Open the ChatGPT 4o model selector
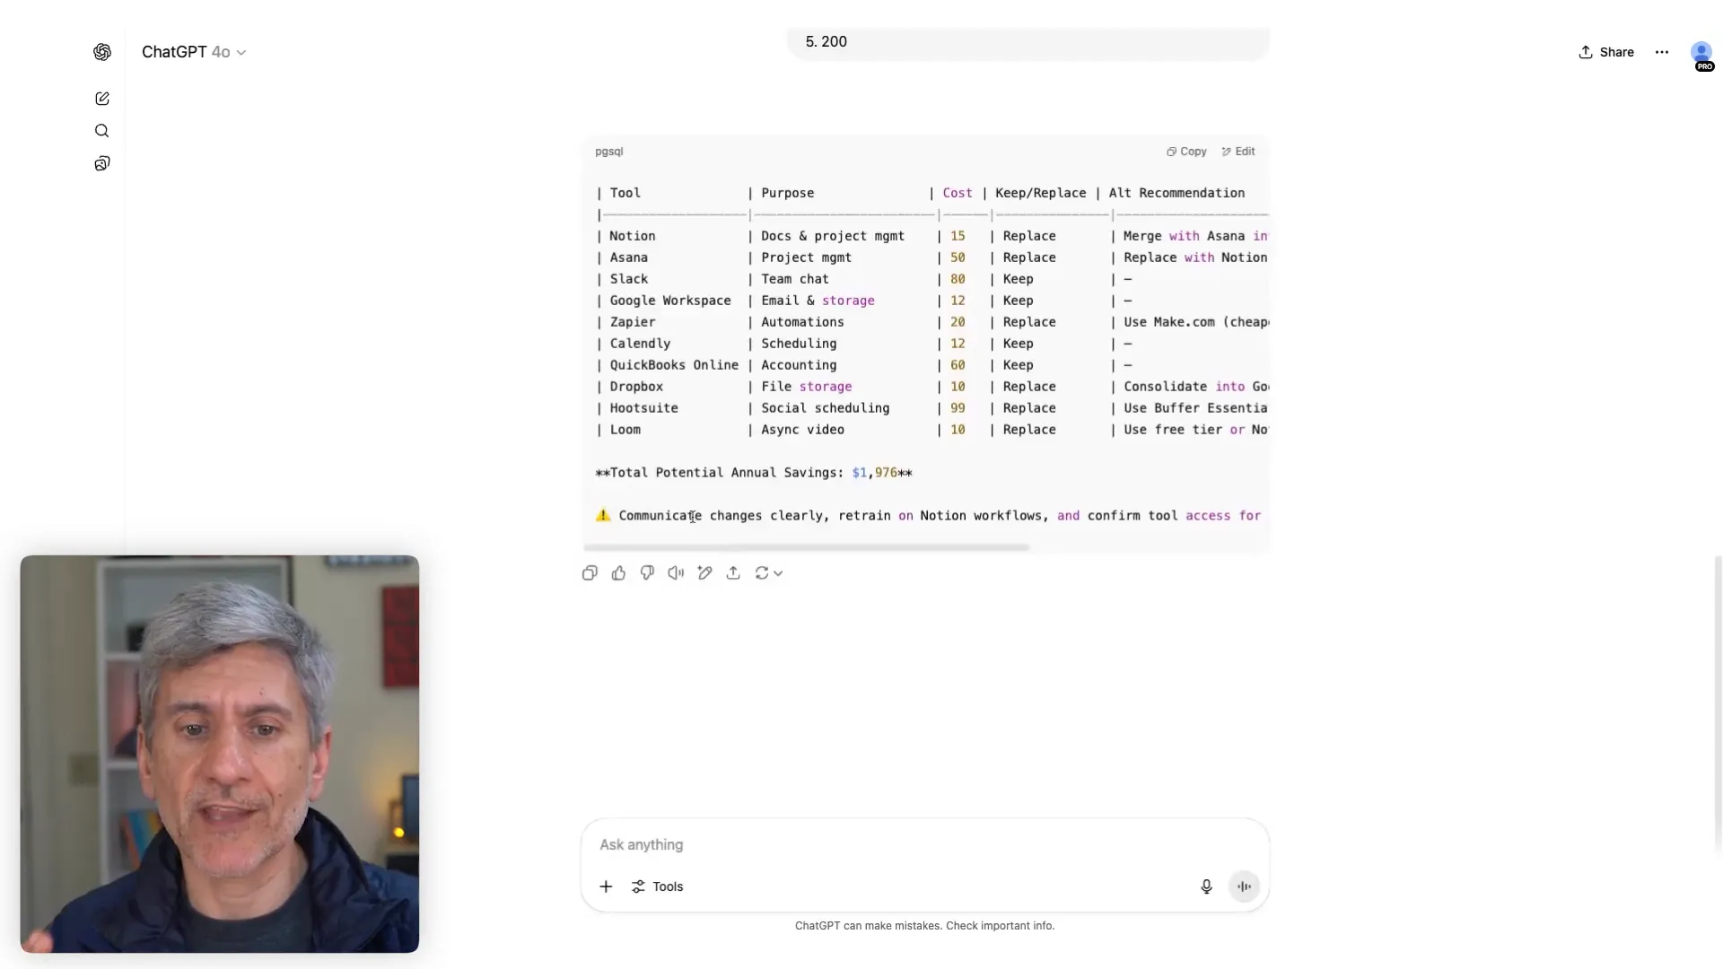Image resolution: width=1723 pixels, height=969 pixels. [x=193, y=52]
